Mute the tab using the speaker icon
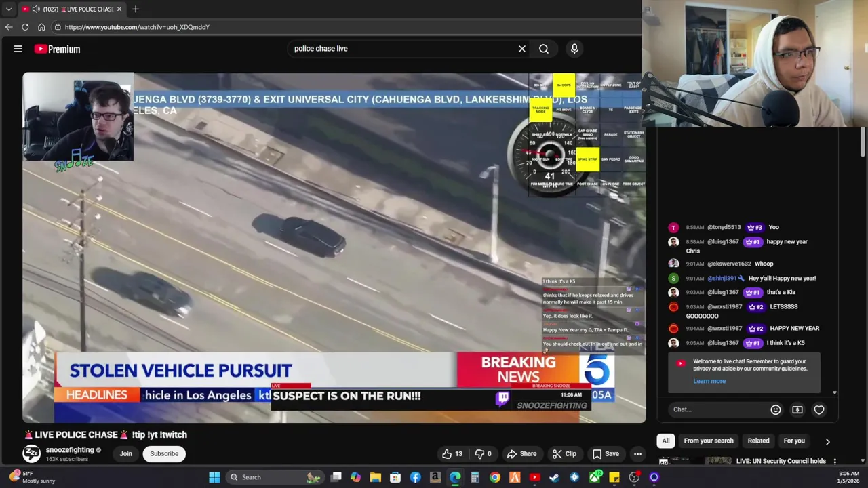The width and height of the screenshot is (868, 488). click(36, 9)
